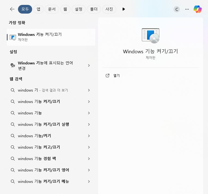Screen dimensions: 208x194
Task: Select the 모두 filter tab
Action: point(25,9)
